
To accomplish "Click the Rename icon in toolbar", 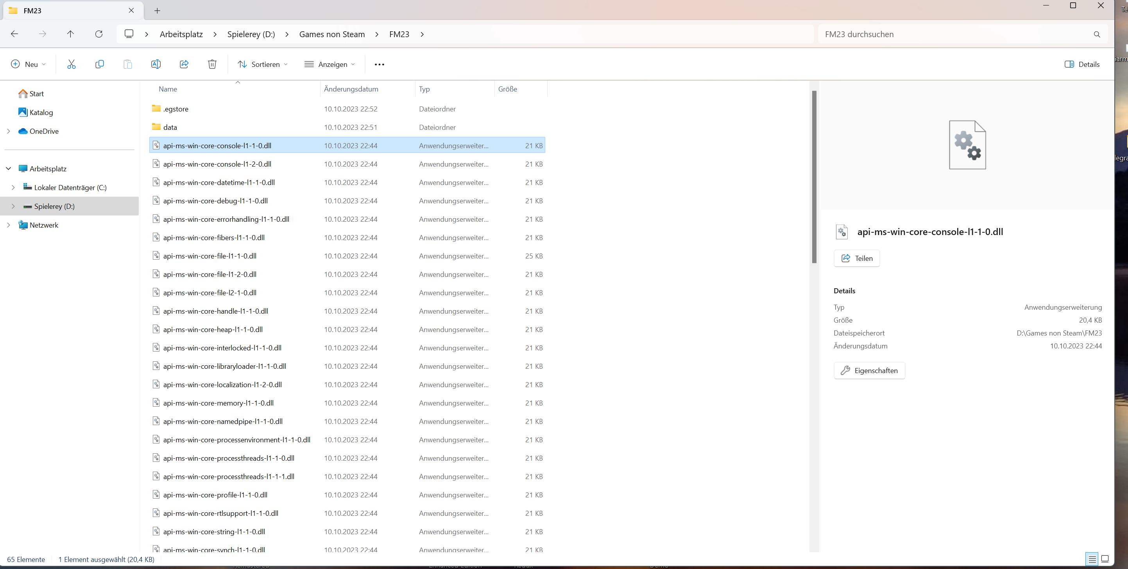I will coord(156,65).
